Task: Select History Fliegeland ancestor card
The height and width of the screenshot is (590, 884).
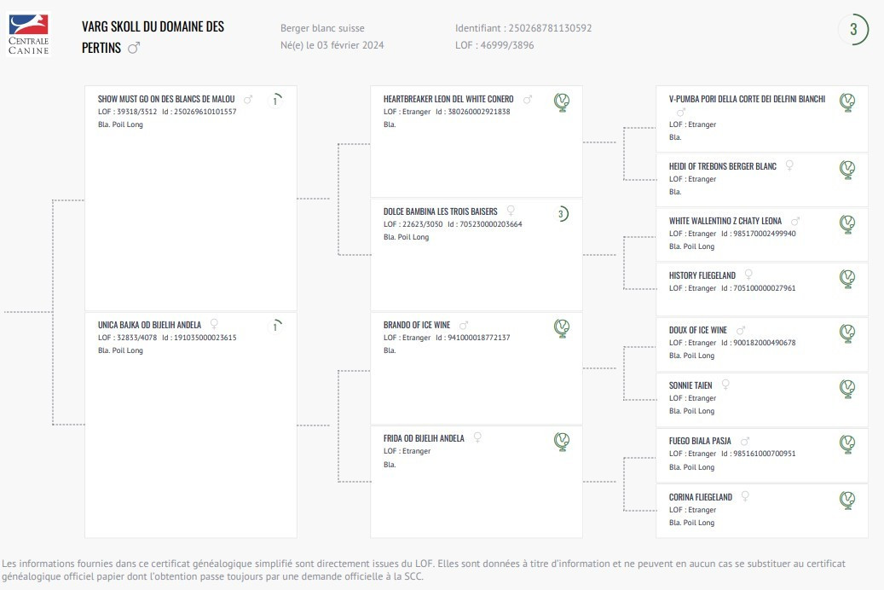Action: coord(761,289)
